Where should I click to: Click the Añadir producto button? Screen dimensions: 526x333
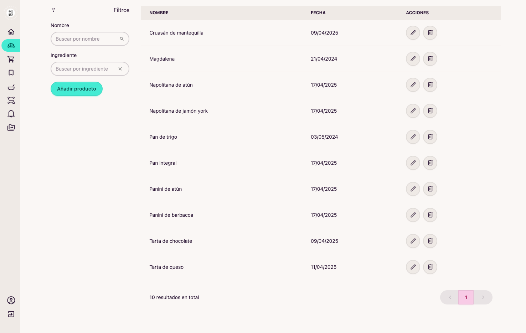pos(76,89)
